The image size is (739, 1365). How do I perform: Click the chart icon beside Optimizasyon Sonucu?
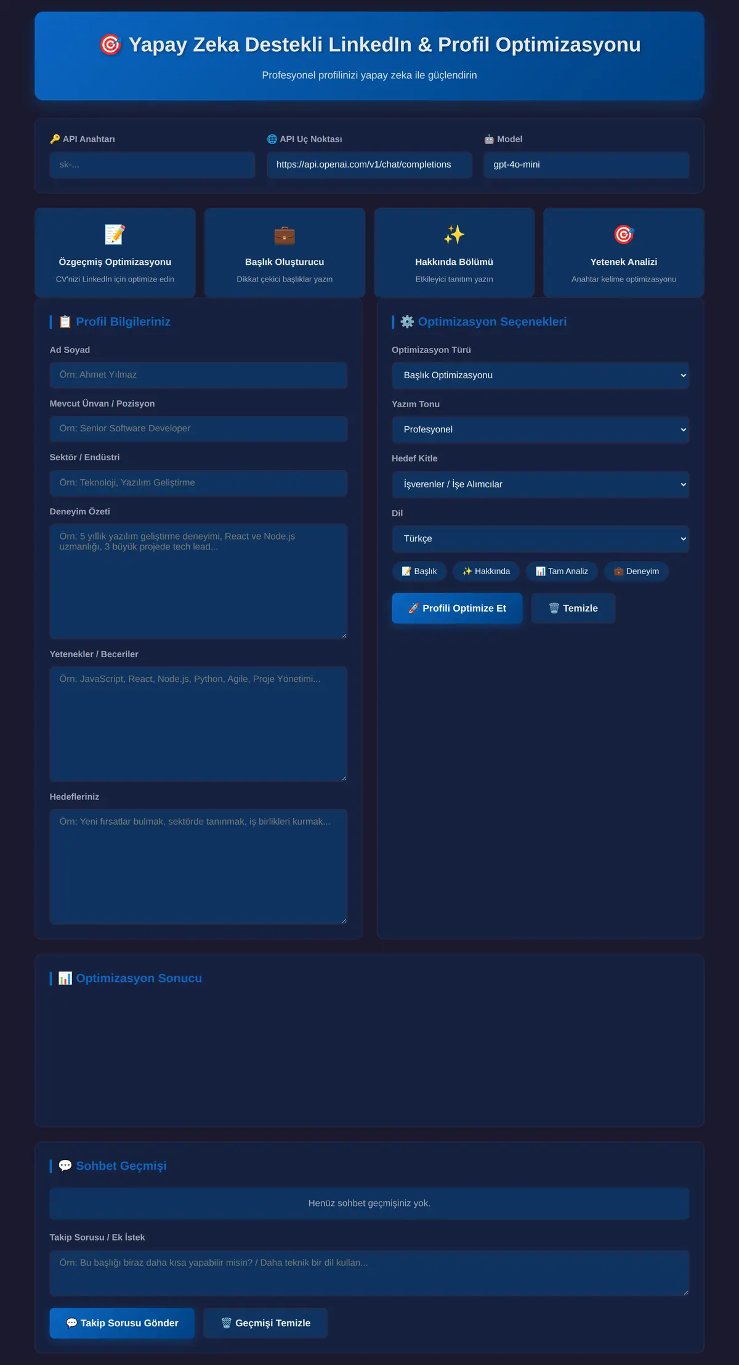point(65,978)
